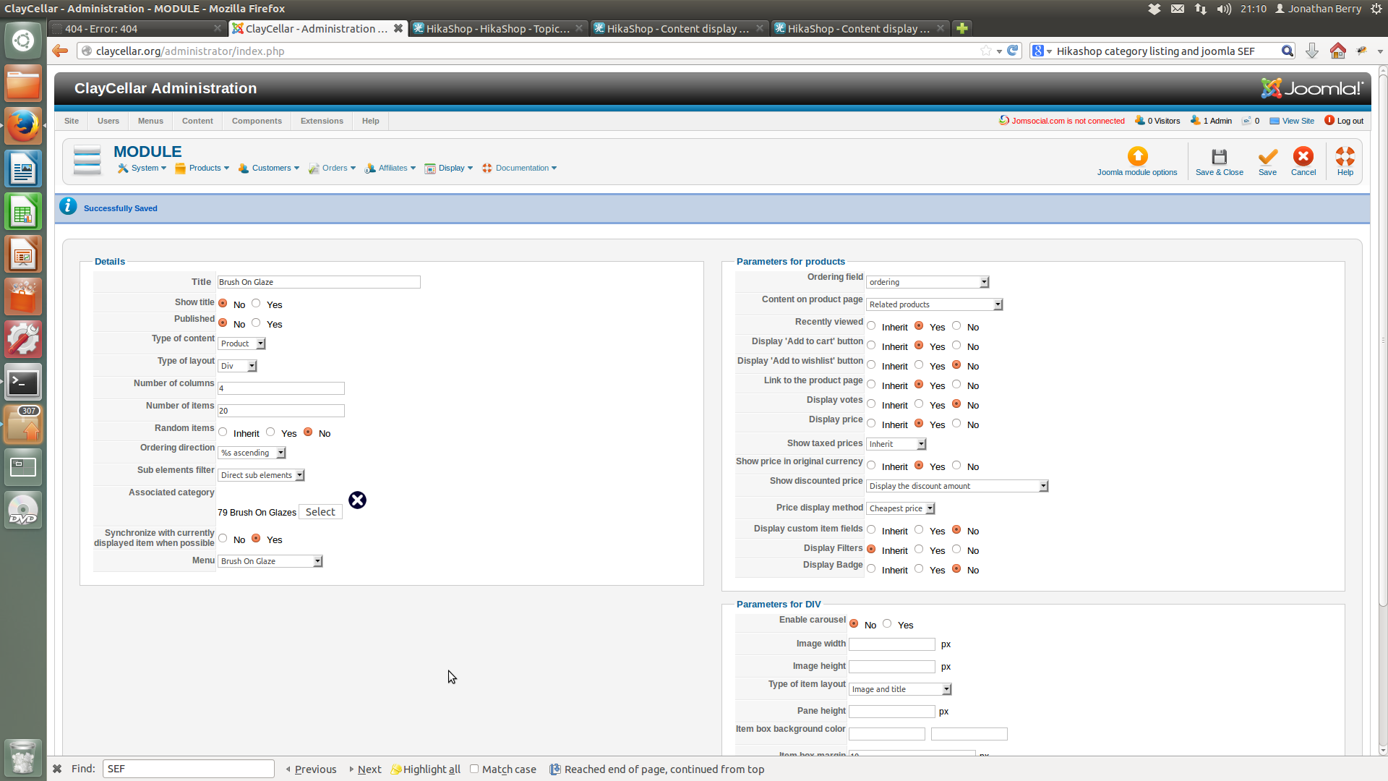Set Random items to Yes

pyautogui.click(x=270, y=432)
